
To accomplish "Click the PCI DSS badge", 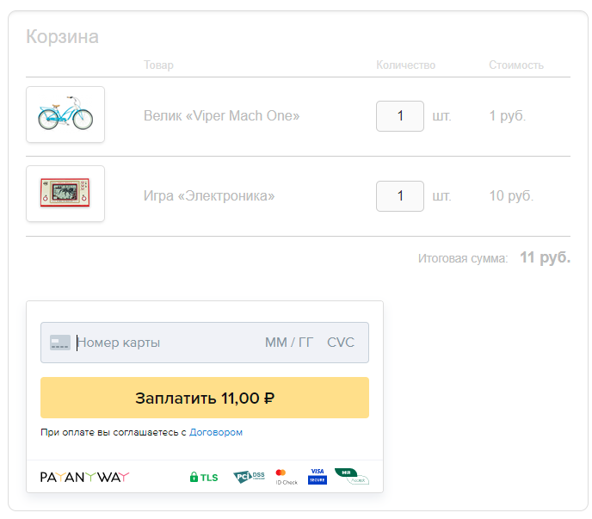I will click(250, 477).
